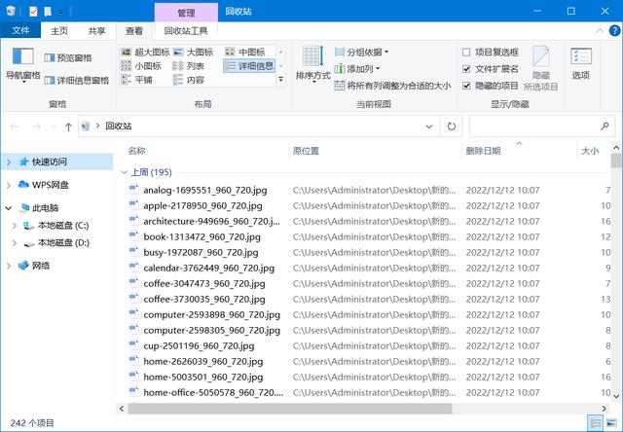Click the back navigation arrow
This screenshot has height=432, width=623.
15,126
